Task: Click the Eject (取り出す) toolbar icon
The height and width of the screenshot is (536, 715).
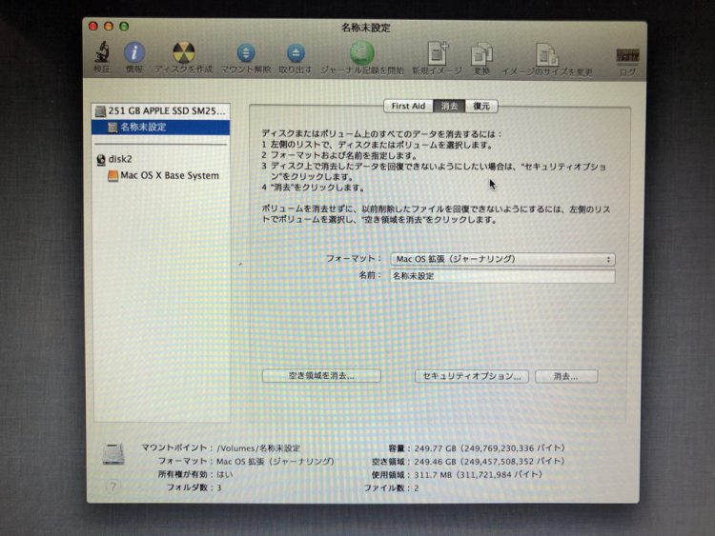Action: pyautogui.click(x=296, y=53)
